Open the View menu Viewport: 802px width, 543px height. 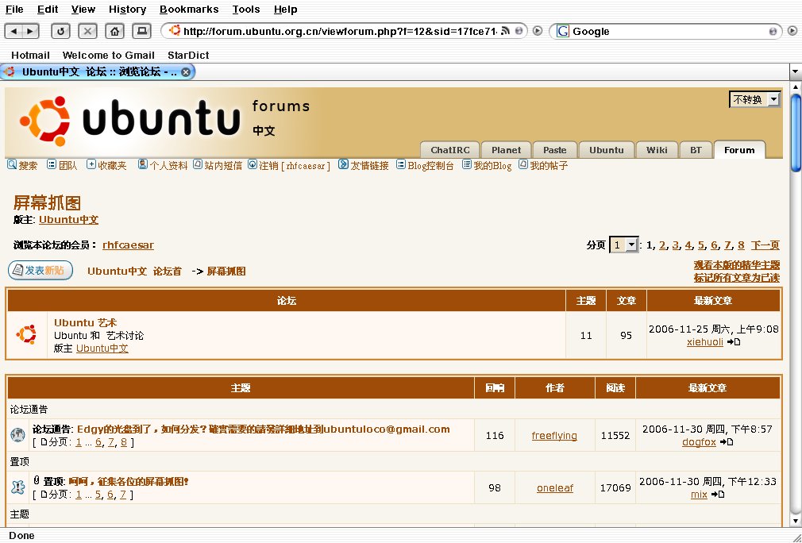pos(83,10)
